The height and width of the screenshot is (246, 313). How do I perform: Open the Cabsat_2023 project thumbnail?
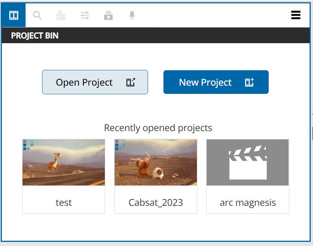(x=156, y=163)
